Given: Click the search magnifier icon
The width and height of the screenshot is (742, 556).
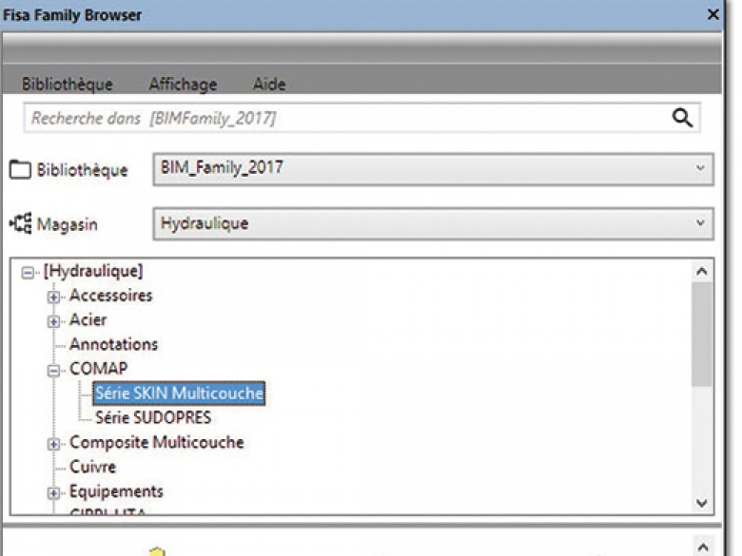Looking at the screenshot, I should (x=682, y=118).
